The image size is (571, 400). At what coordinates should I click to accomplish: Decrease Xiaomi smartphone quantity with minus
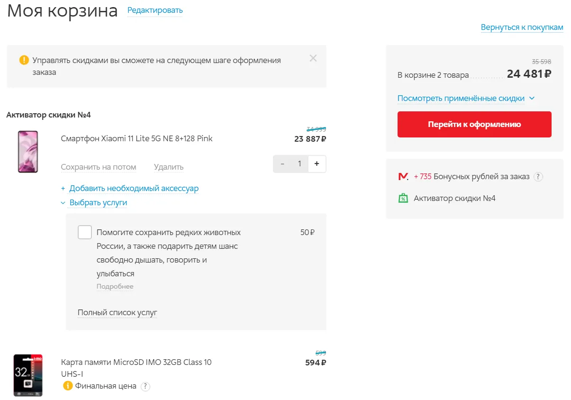(x=282, y=164)
